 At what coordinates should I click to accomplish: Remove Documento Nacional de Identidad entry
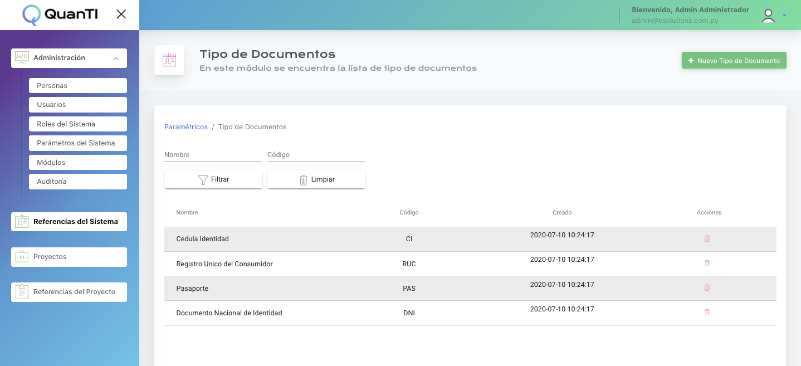707,312
